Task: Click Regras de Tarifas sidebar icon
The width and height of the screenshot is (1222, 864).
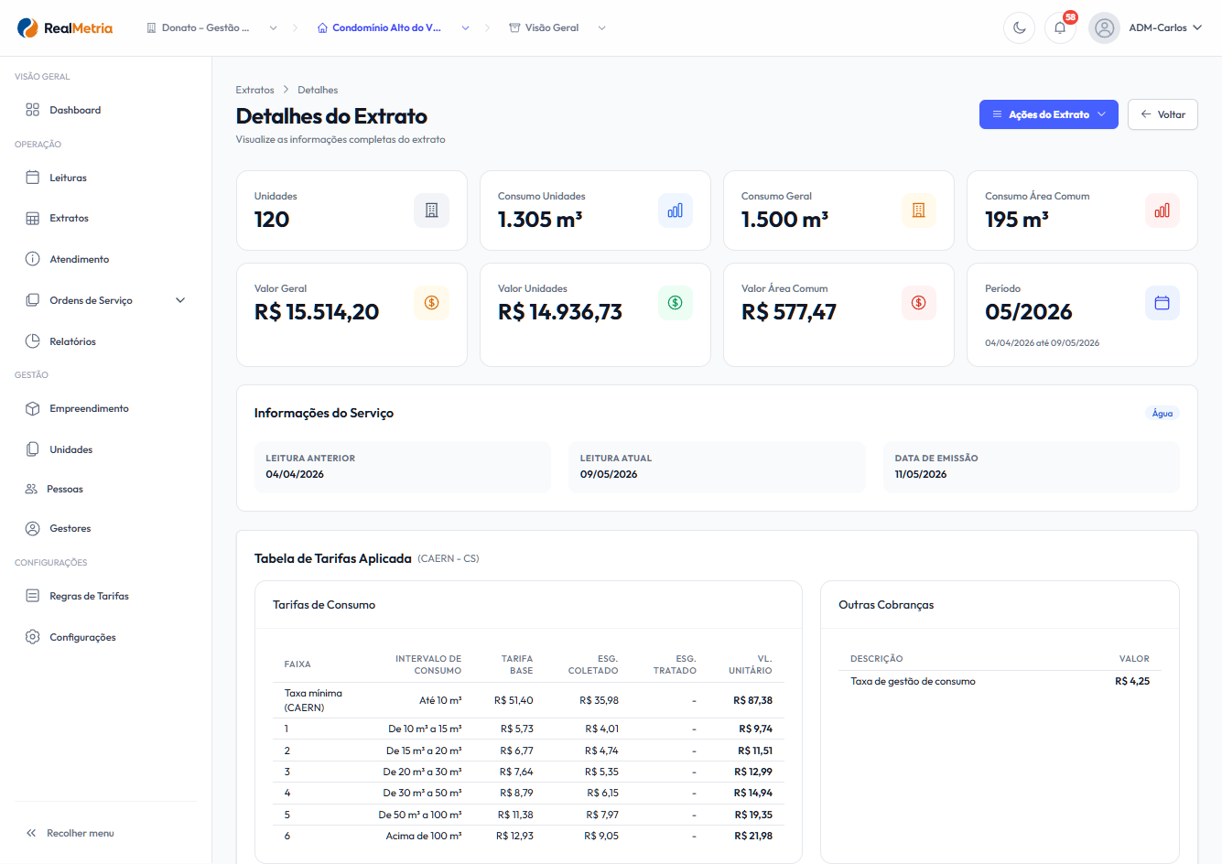Action: tap(33, 596)
